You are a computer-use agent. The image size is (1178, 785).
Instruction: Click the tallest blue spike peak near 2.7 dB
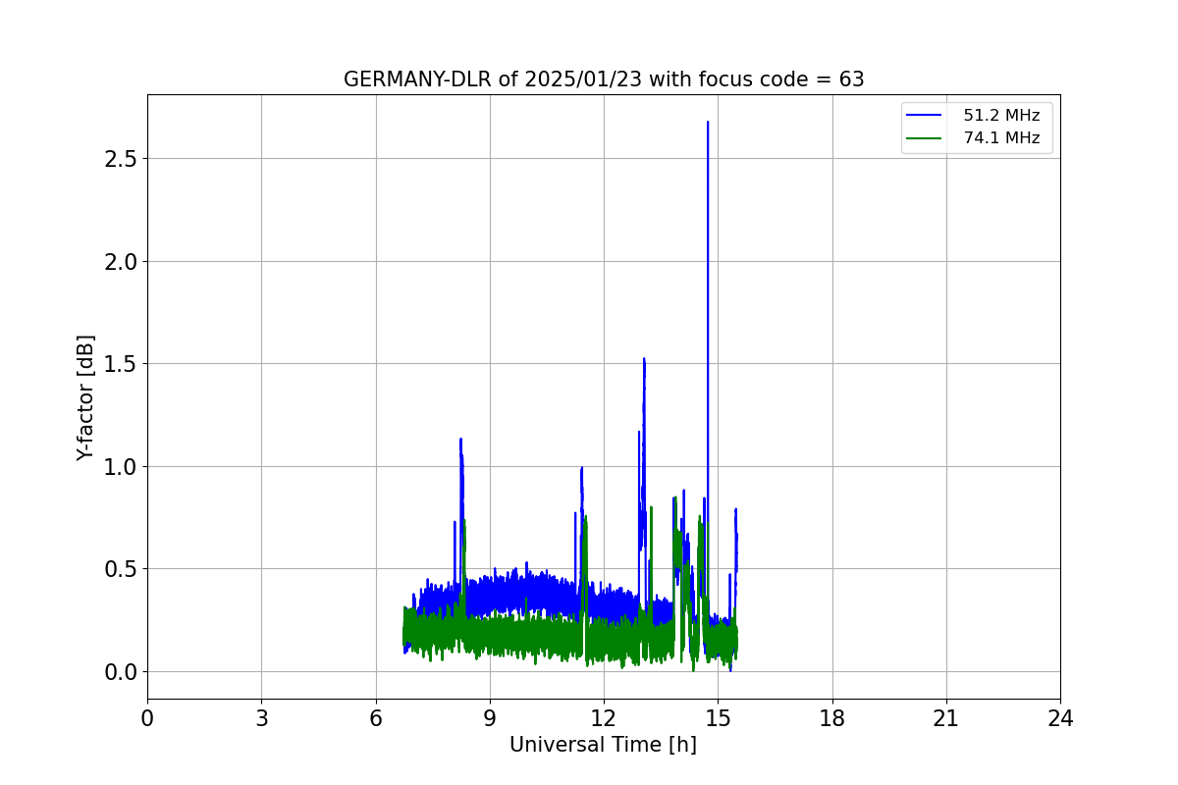[x=708, y=123]
